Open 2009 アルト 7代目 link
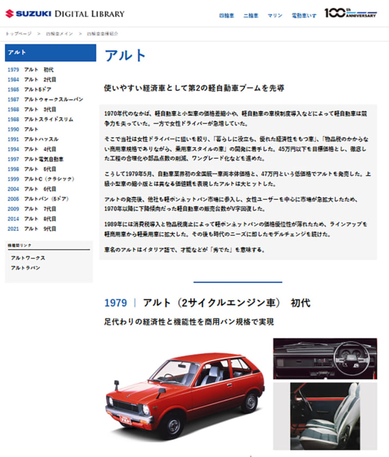The height and width of the screenshot is (457, 389). tap(32, 209)
